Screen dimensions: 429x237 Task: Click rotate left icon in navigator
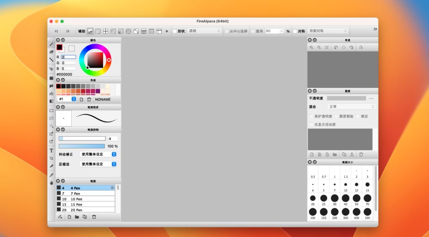tap(336, 47)
